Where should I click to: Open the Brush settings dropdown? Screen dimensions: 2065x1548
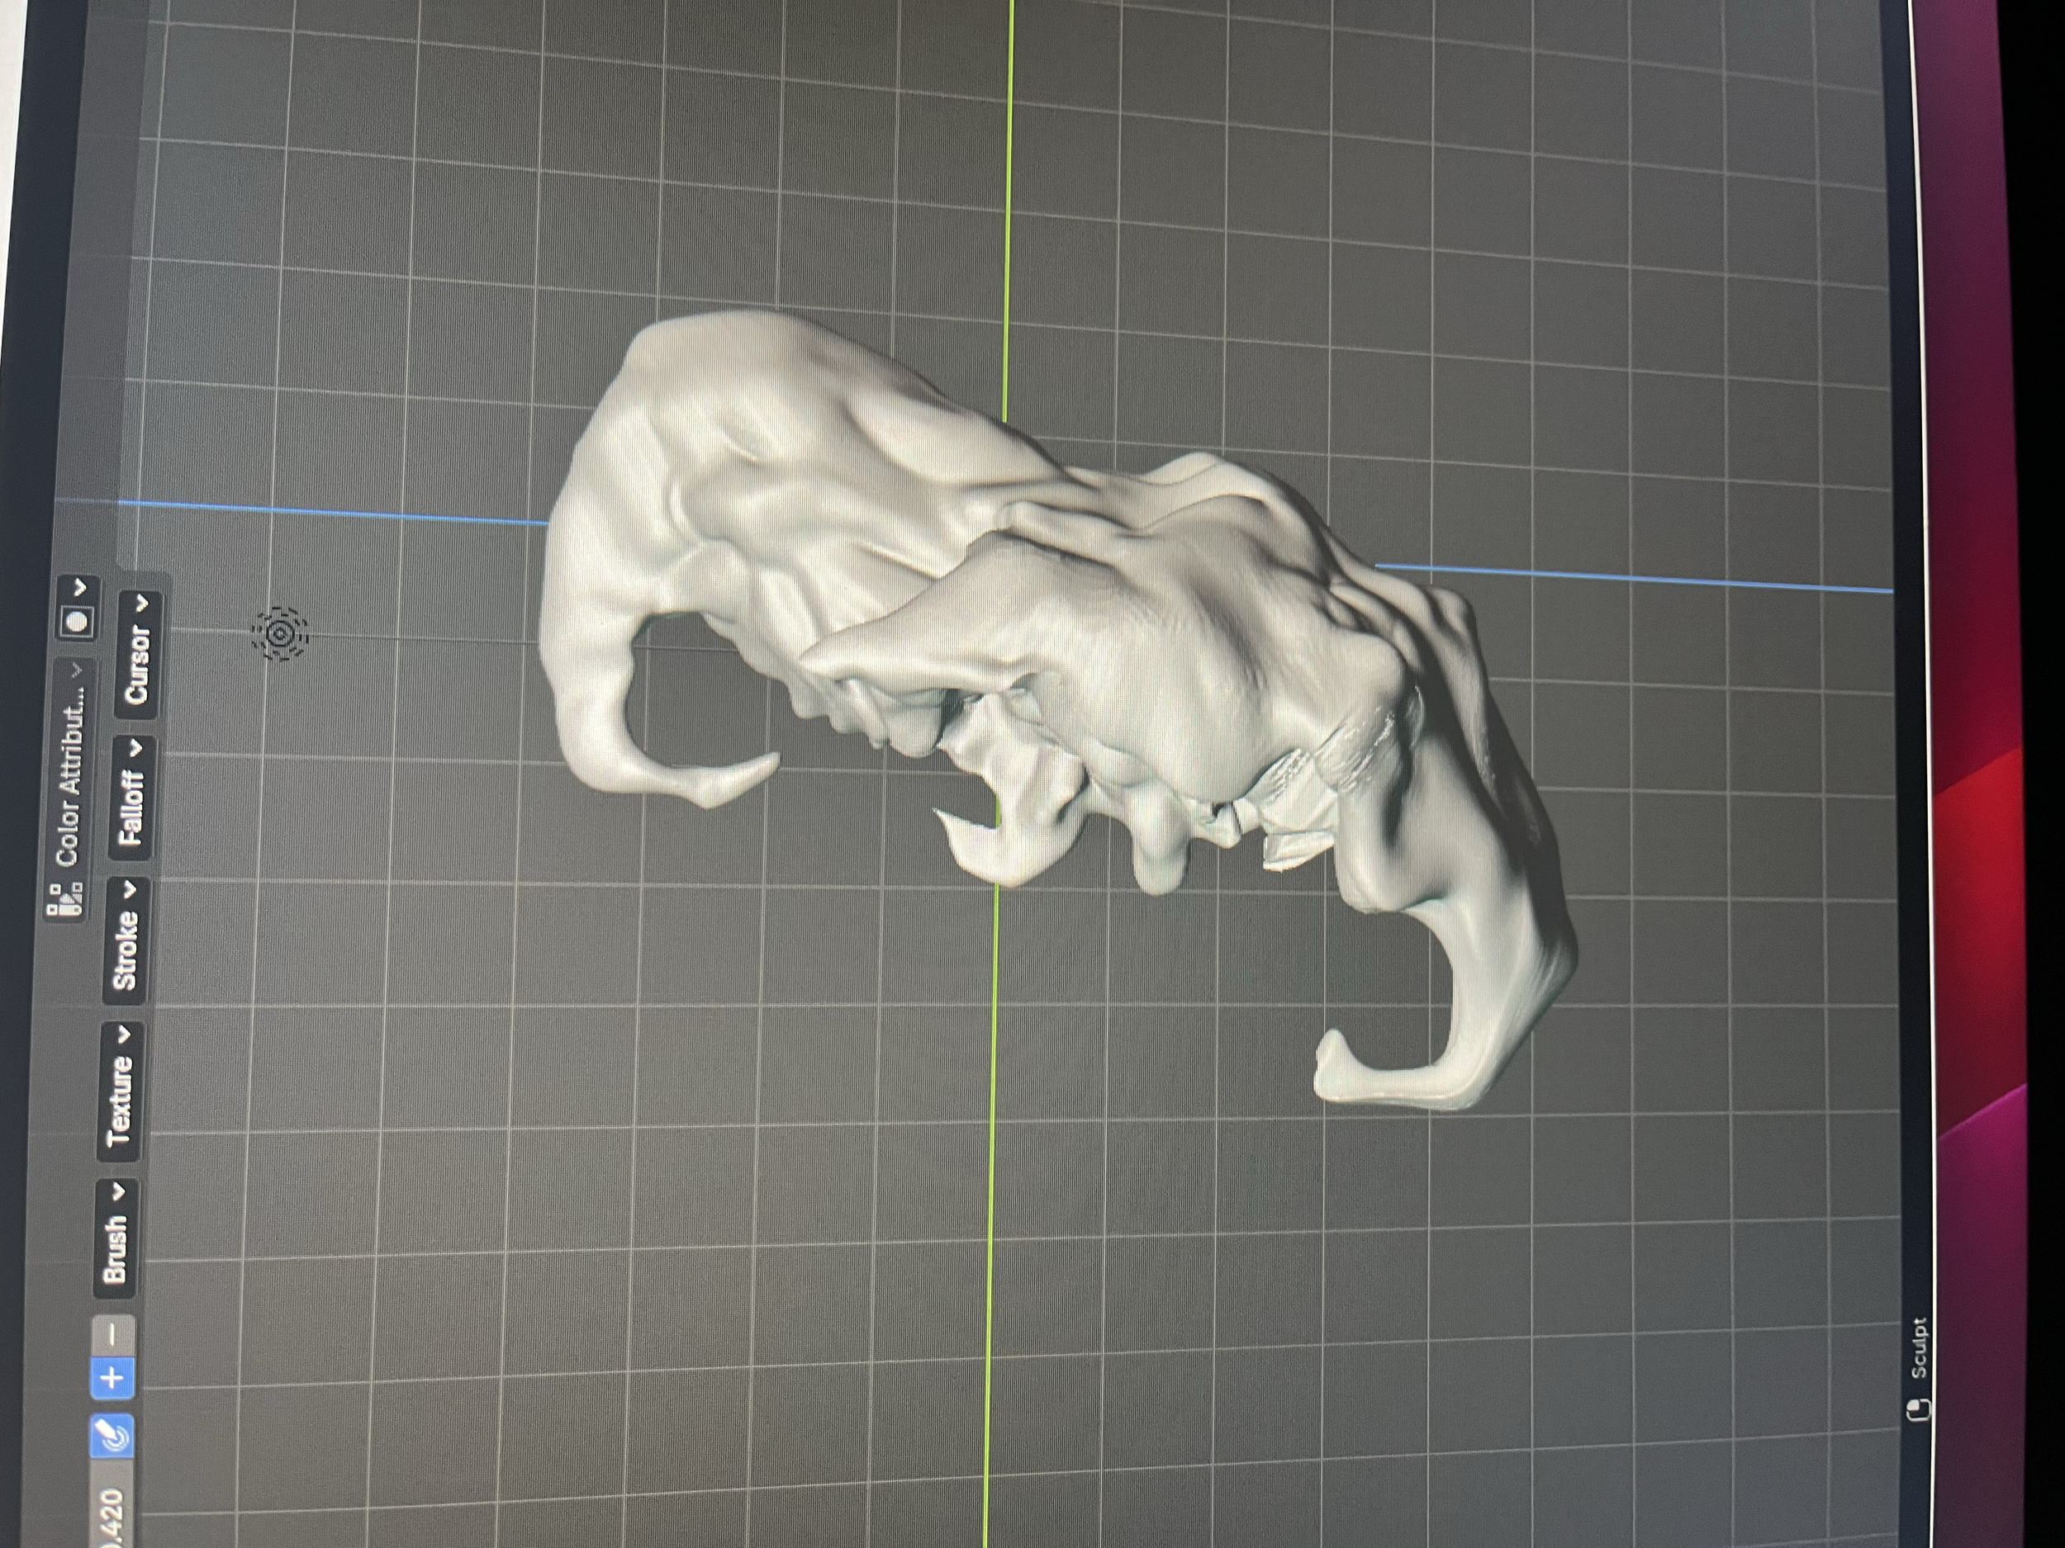pyautogui.click(x=115, y=1238)
